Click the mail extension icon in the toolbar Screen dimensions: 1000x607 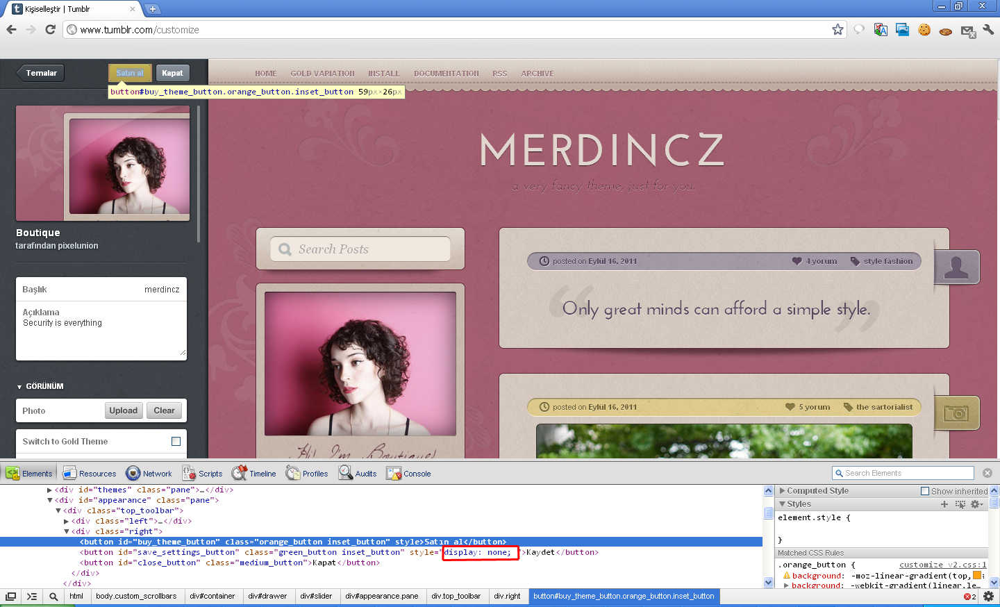click(967, 31)
